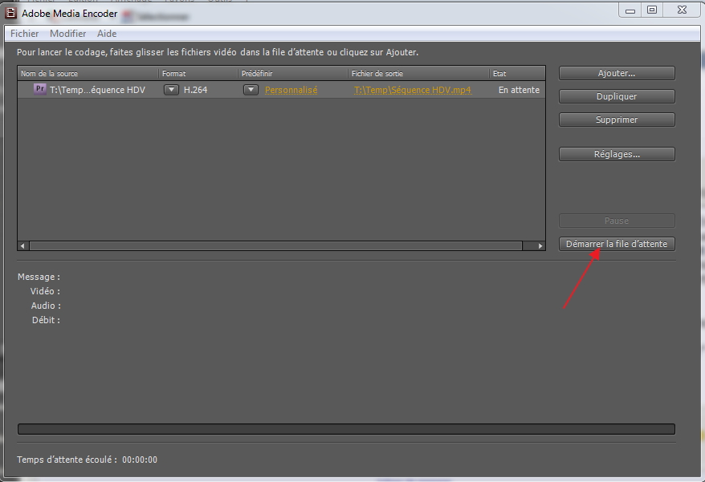Click the Etat column header
This screenshot has height=482, width=705.
tap(517, 73)
